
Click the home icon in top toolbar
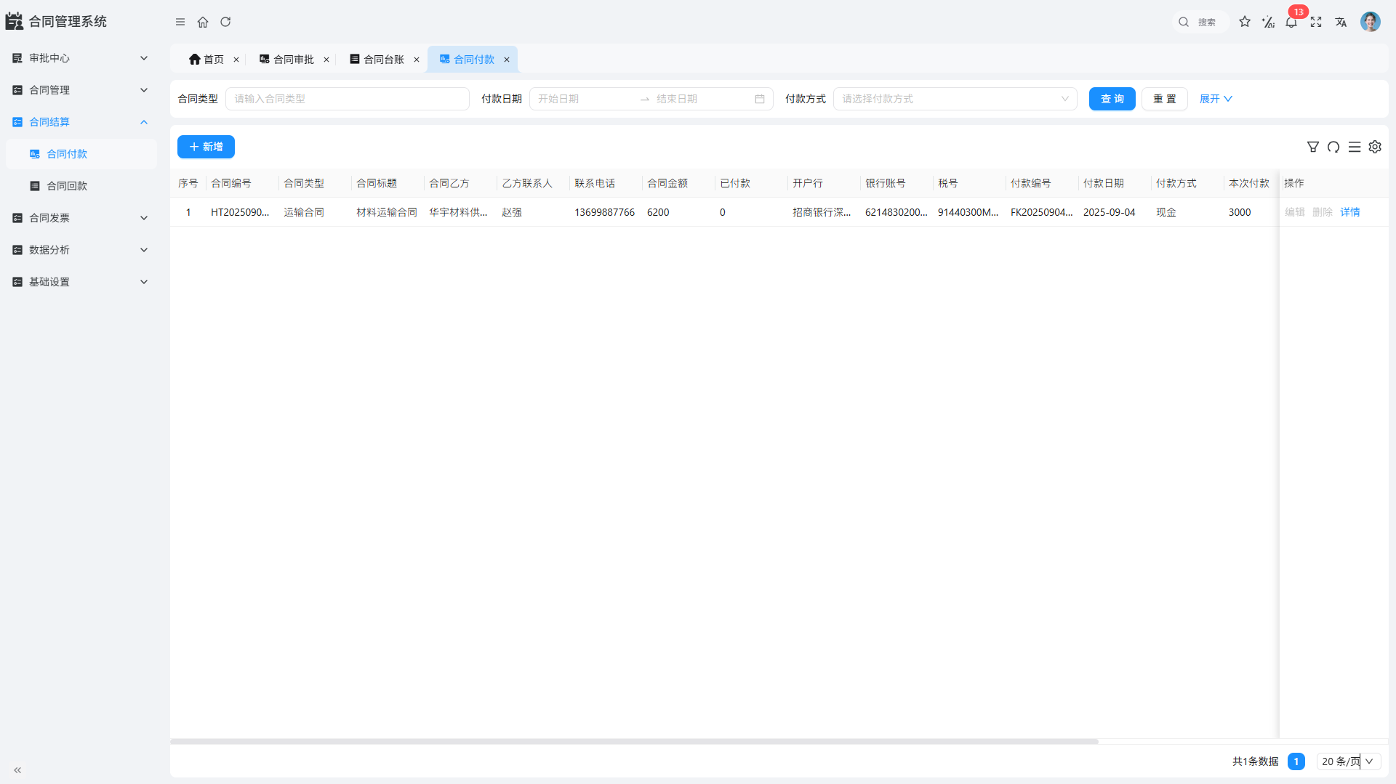203,22
